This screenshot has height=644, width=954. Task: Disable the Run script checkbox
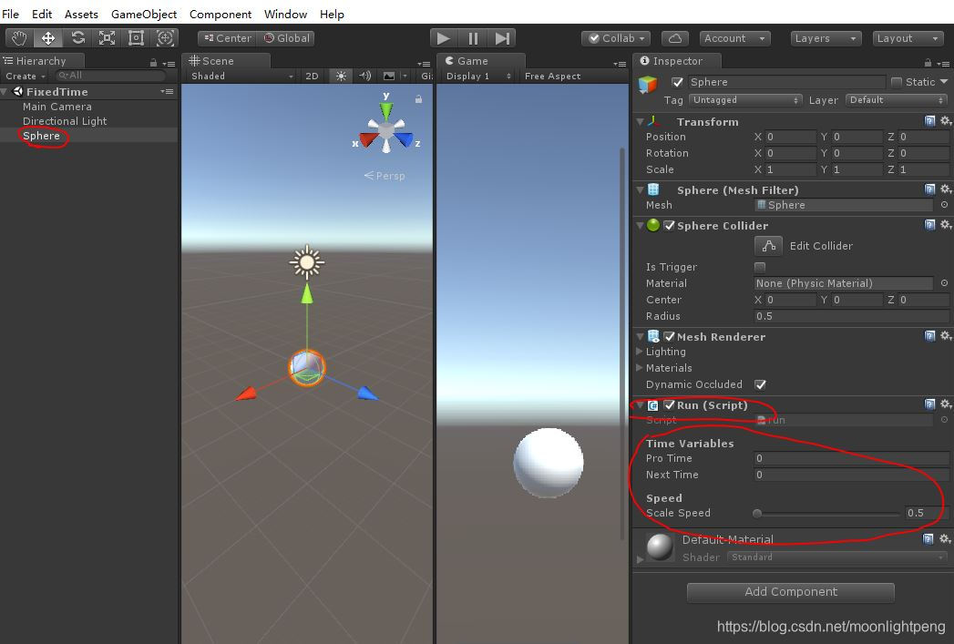coord(670,405)
